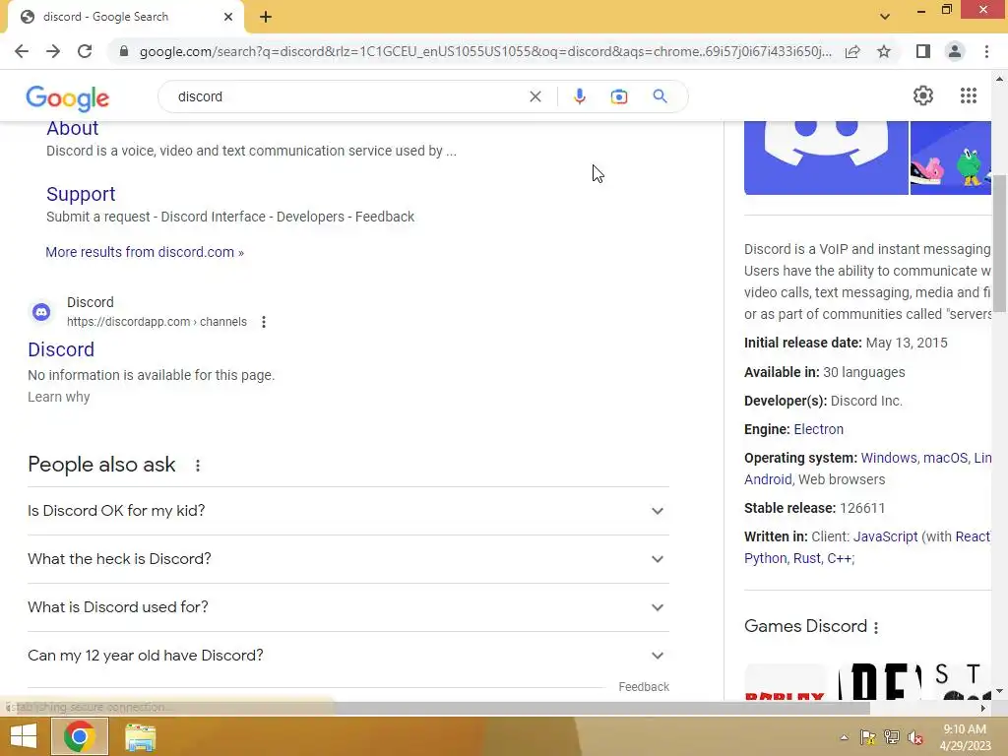Bookmark this tab with the star

[884, 51]
